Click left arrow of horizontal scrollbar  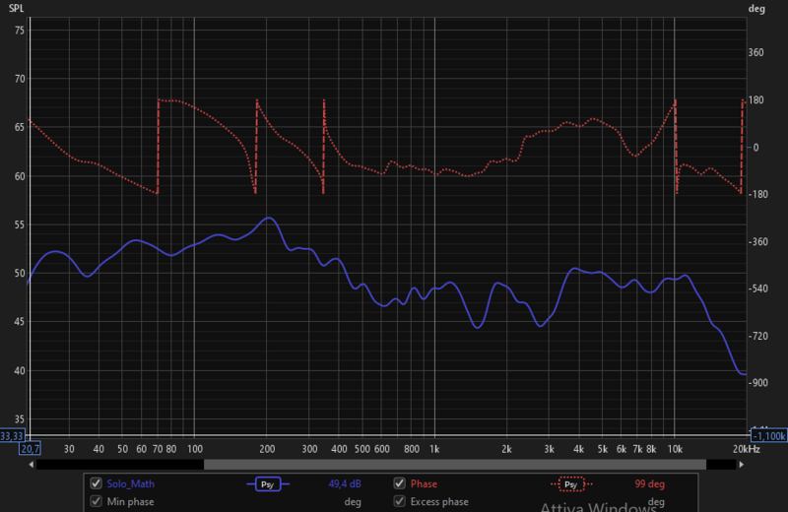[32, 465]
